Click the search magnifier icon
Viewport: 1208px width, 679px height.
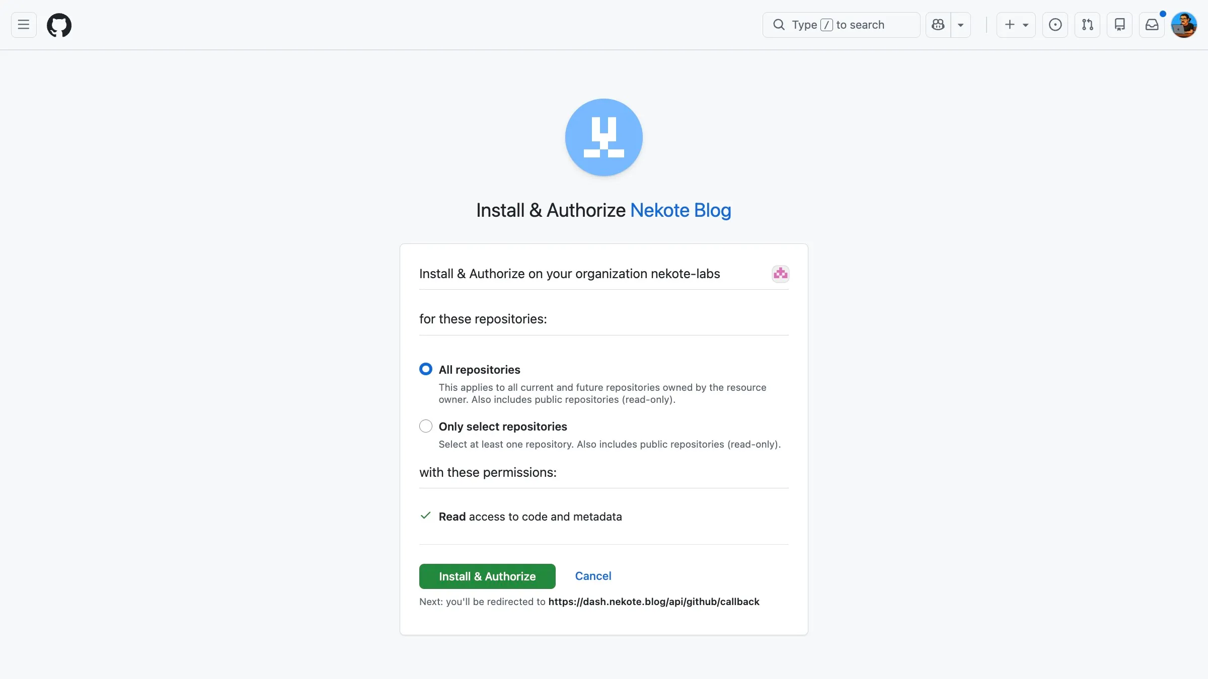[779, 25]
